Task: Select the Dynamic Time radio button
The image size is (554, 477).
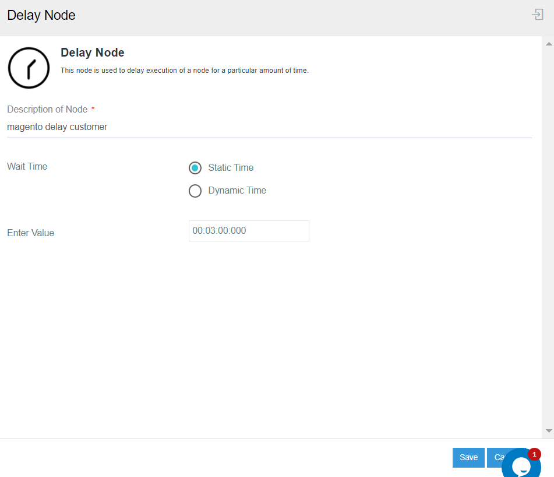Action: point(195,191)
